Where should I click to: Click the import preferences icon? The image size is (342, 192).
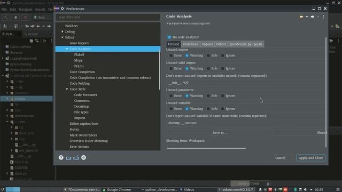68,158
